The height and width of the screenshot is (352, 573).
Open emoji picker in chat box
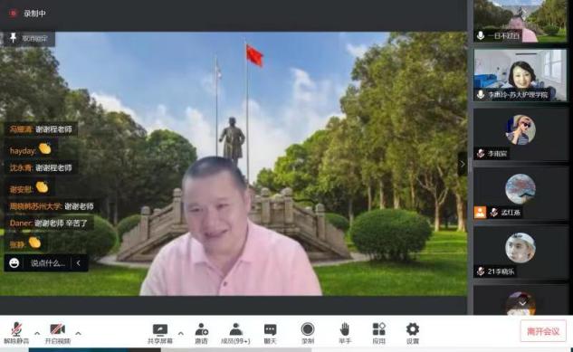pos(14,263)
